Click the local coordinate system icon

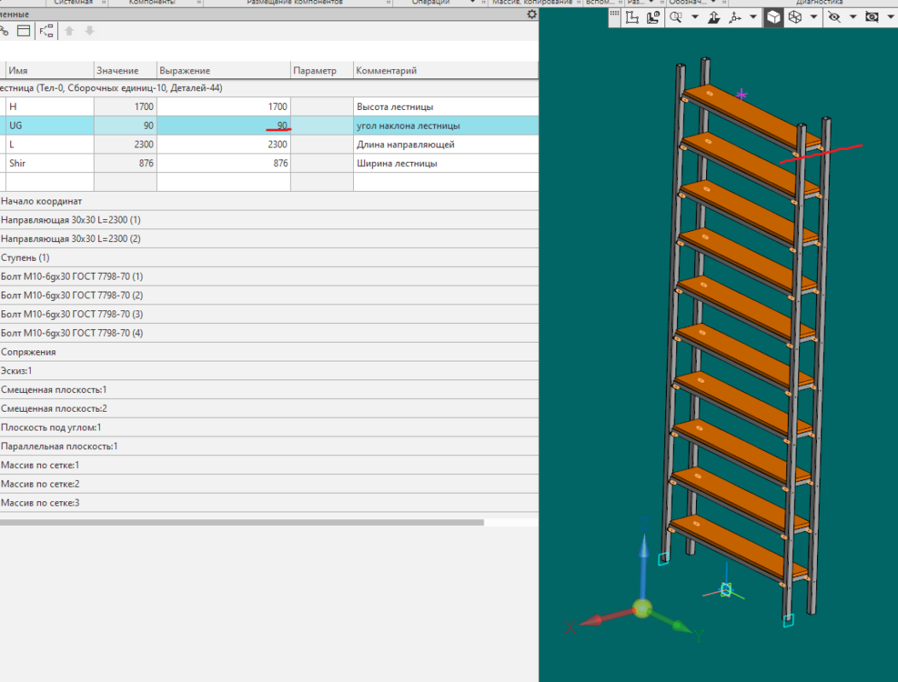point(632,18)
